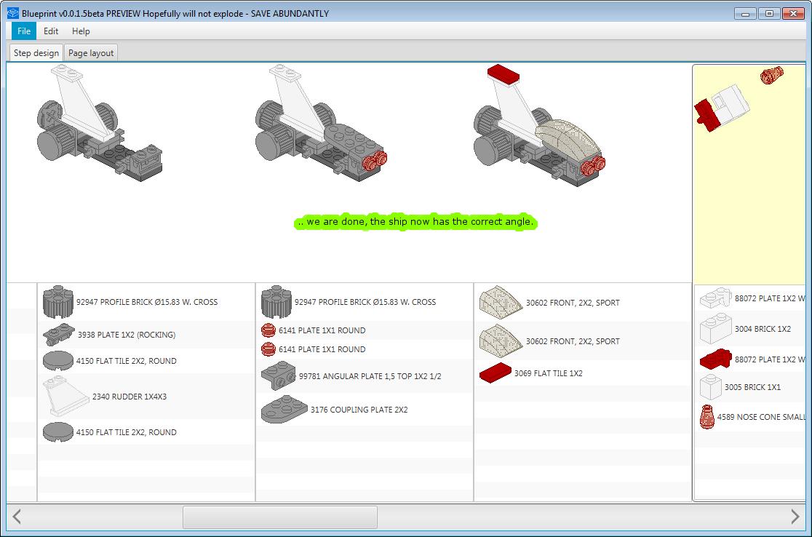Select '3005 BRICK 1X1' row text
The height and width of the screenshot is (537, 812).
pyautogui.click(x=752, y=387)
